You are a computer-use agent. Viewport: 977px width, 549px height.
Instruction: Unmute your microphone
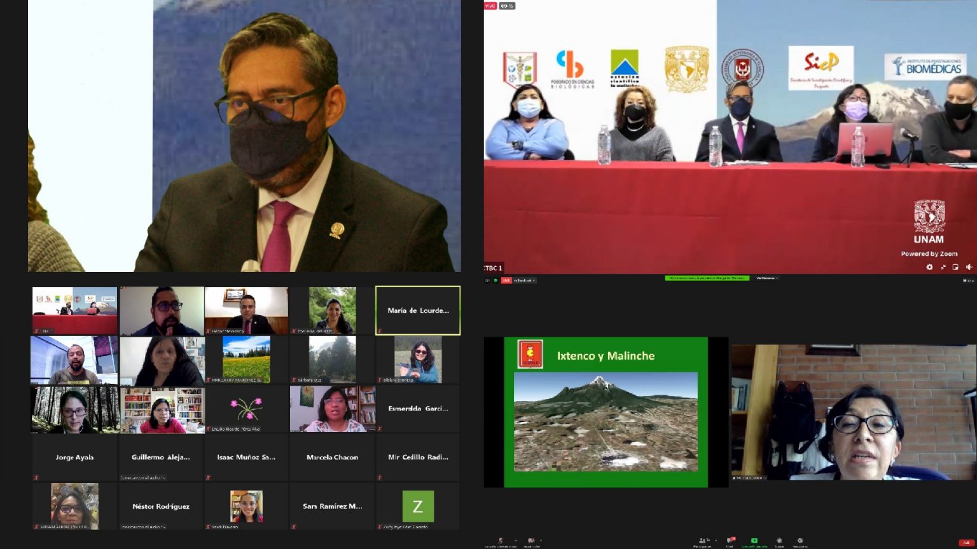[501, 539]
